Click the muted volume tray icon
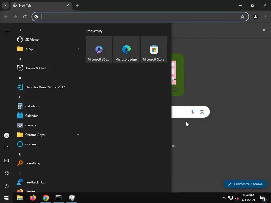The width and height of the screenshot is (271, 203). click(237, 198)
